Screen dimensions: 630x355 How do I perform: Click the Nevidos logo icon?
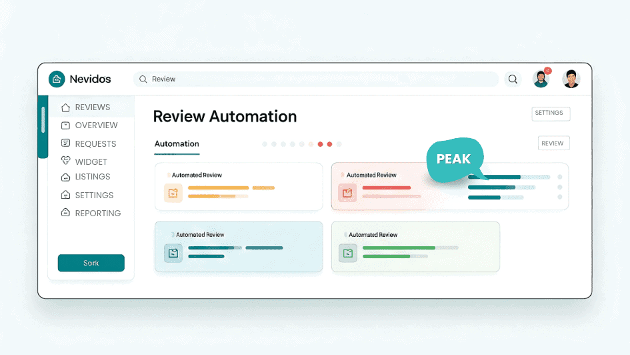point(57,79)
